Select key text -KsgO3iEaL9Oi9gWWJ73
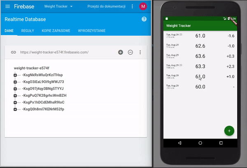This screenshot has width=247, height=168. click(43, 82)
